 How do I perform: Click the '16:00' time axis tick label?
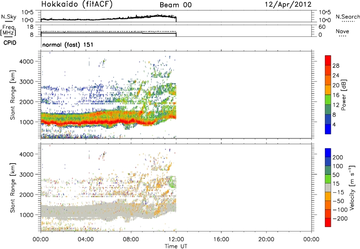point(221,240)
